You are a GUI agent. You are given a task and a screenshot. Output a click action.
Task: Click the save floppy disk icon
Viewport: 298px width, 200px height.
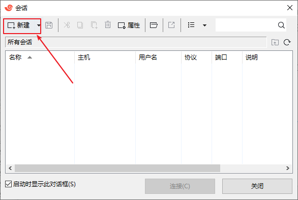point(49,25)
